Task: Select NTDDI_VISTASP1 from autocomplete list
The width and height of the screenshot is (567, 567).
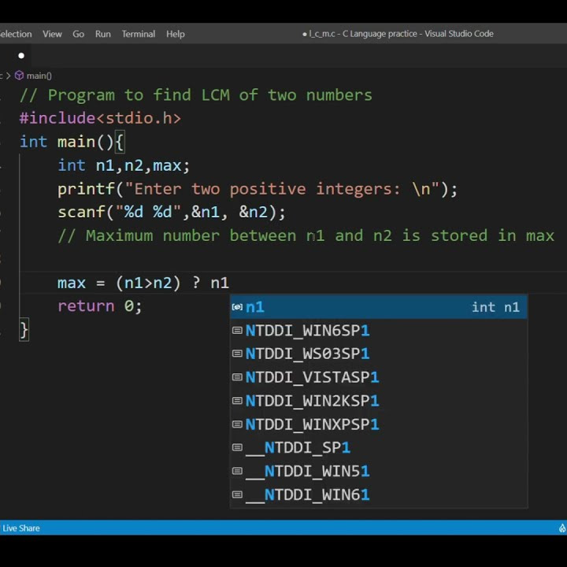Action: [x=379, y=377]
